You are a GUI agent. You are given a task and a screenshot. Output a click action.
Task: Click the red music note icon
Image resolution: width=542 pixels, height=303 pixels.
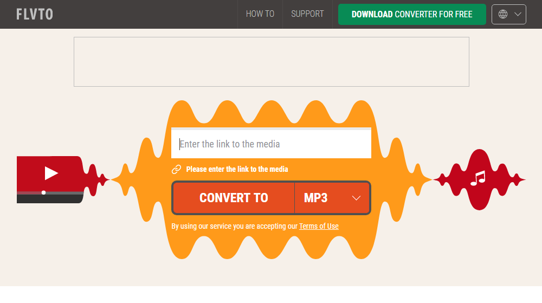pyautogui.click(x=479, y=179)
